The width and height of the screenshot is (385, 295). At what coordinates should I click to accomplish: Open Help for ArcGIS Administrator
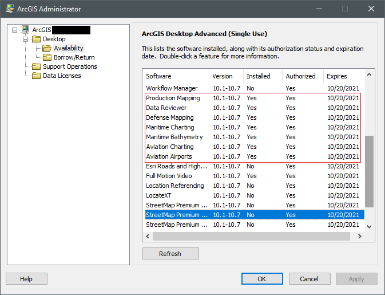tap(26, 279)
